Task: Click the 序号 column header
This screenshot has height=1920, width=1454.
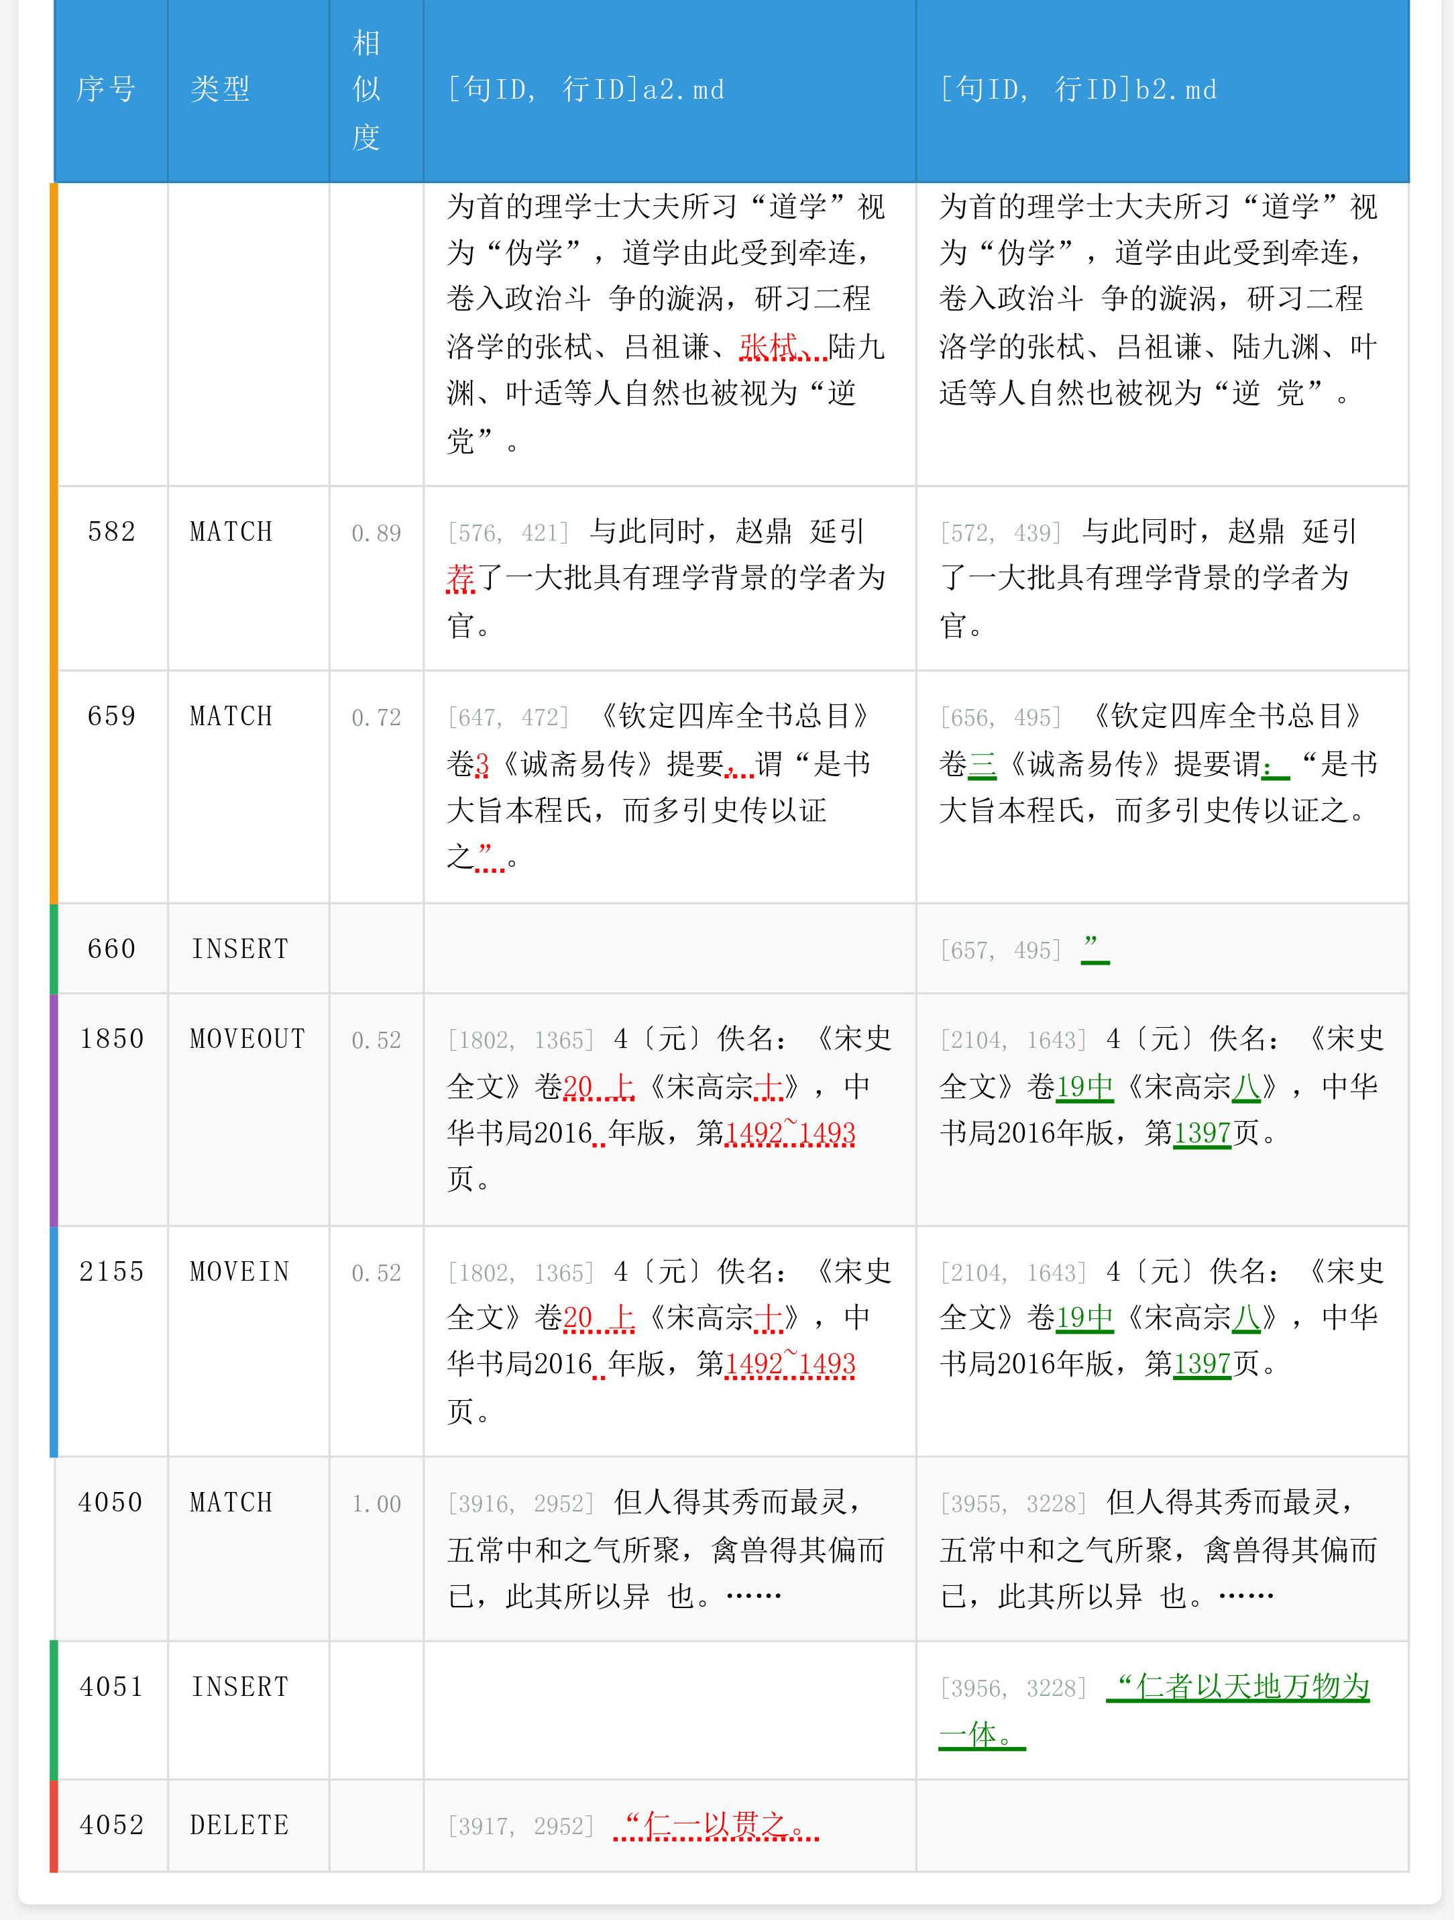Action: 106,89
